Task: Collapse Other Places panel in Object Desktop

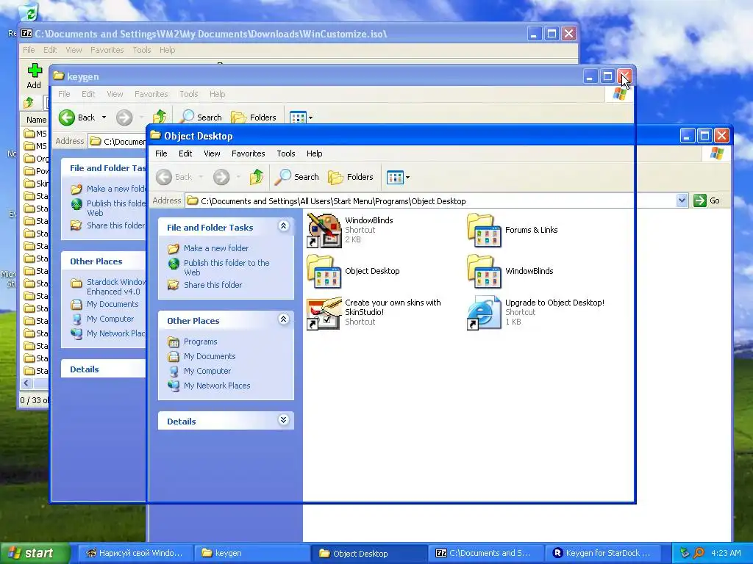Action: [x=283, y=319]
